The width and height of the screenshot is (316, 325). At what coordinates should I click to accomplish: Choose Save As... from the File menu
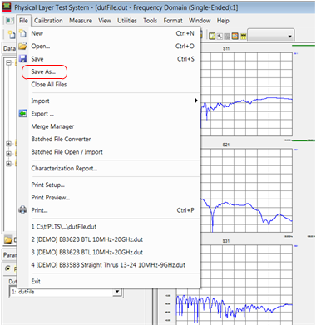[43, 71]
